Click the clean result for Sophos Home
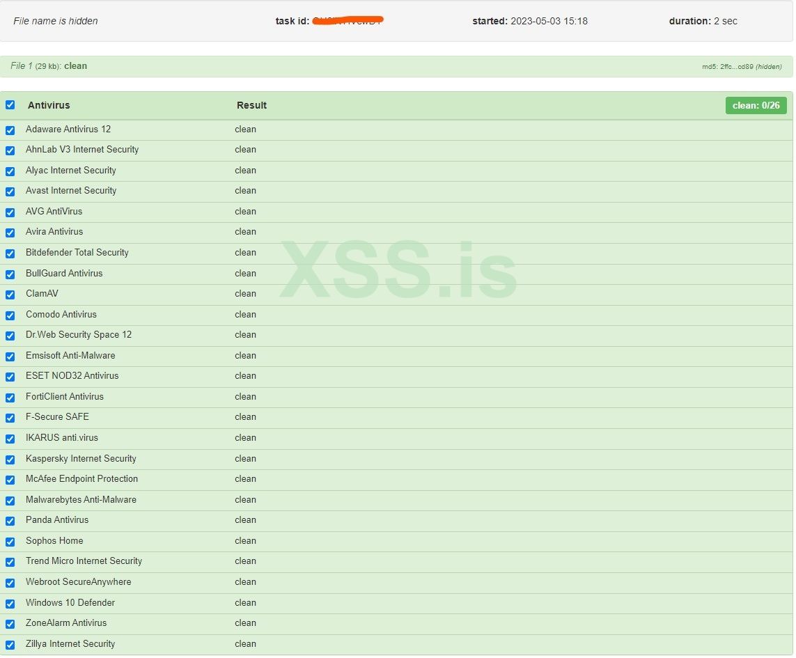Image resolution: width=796 pixels, height=658 pixels. pos(245,541)
